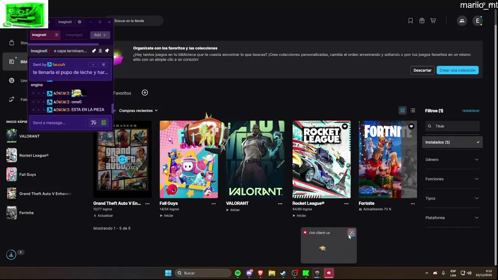This screenshot has width=498, height=280.
Task: Click Crear una colección button
Action: [458, 70]
